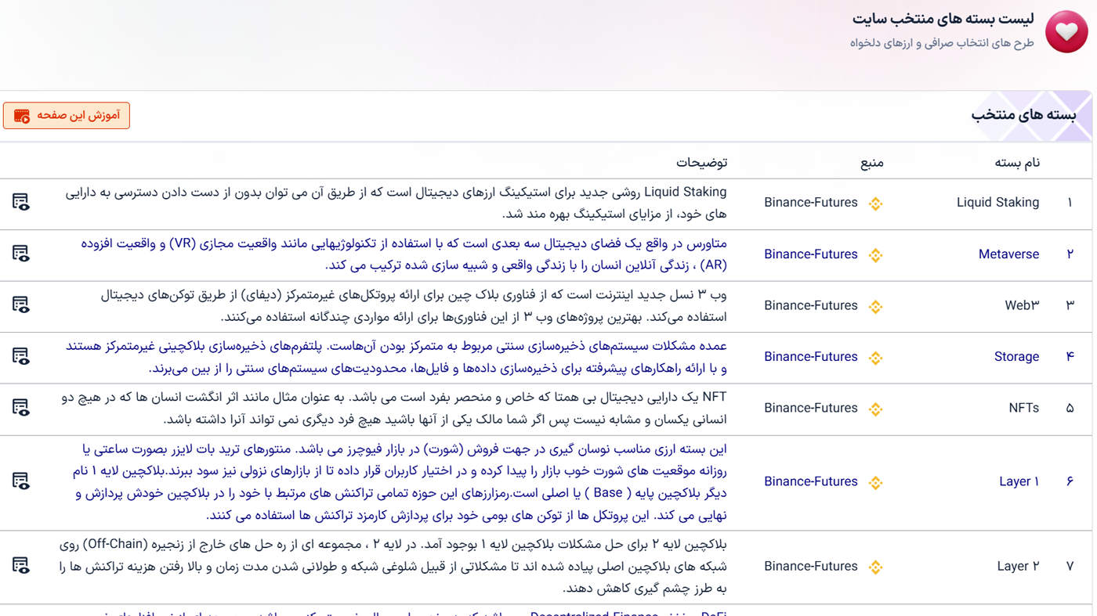Image resolution: width=1097 pixels, height=616 pixels.
Task: Open the NFTs package name
Action: point(1023,408)
